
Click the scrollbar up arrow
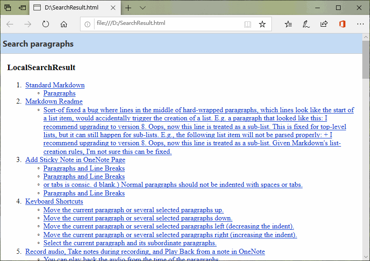click(x=366, y=37)
